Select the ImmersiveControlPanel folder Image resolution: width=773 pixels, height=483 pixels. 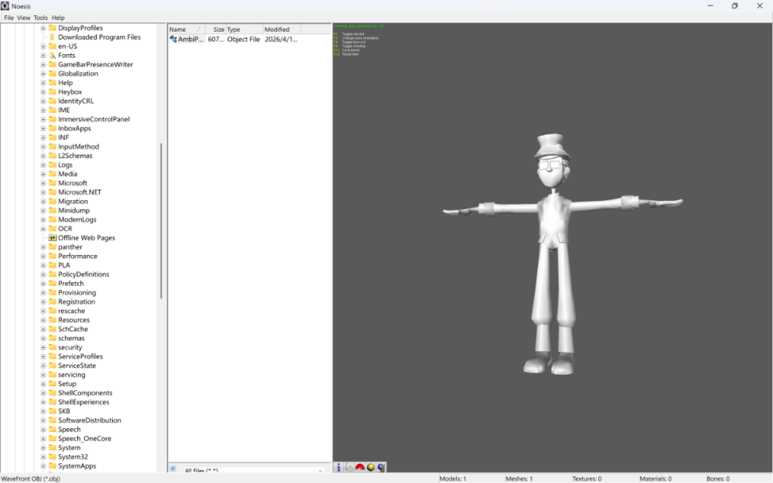click(x=94, y=119)
